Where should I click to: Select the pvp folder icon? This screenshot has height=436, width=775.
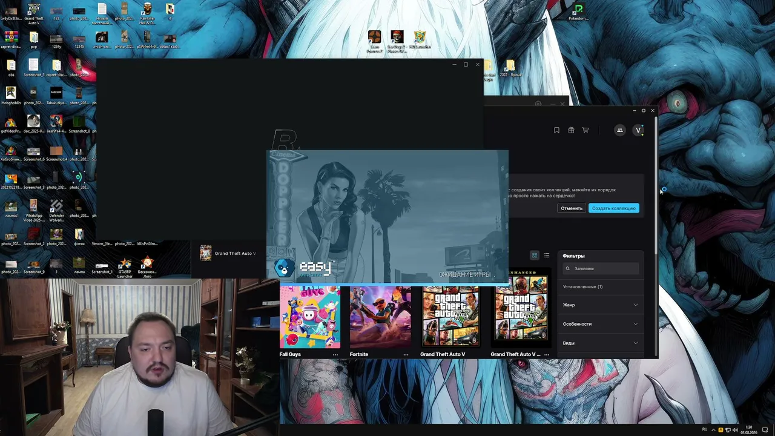[33, 40]
